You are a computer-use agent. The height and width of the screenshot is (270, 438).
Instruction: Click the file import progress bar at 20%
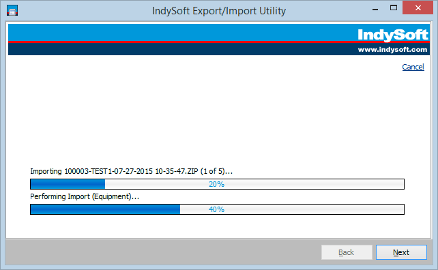tap(217, 184)
